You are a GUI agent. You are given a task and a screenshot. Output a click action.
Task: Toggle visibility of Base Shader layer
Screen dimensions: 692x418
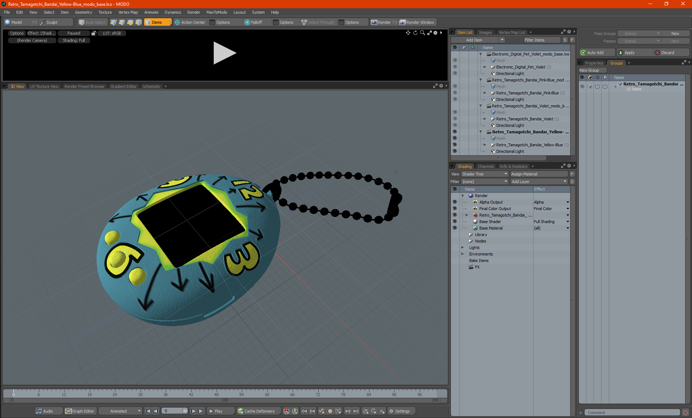point(455,222)
